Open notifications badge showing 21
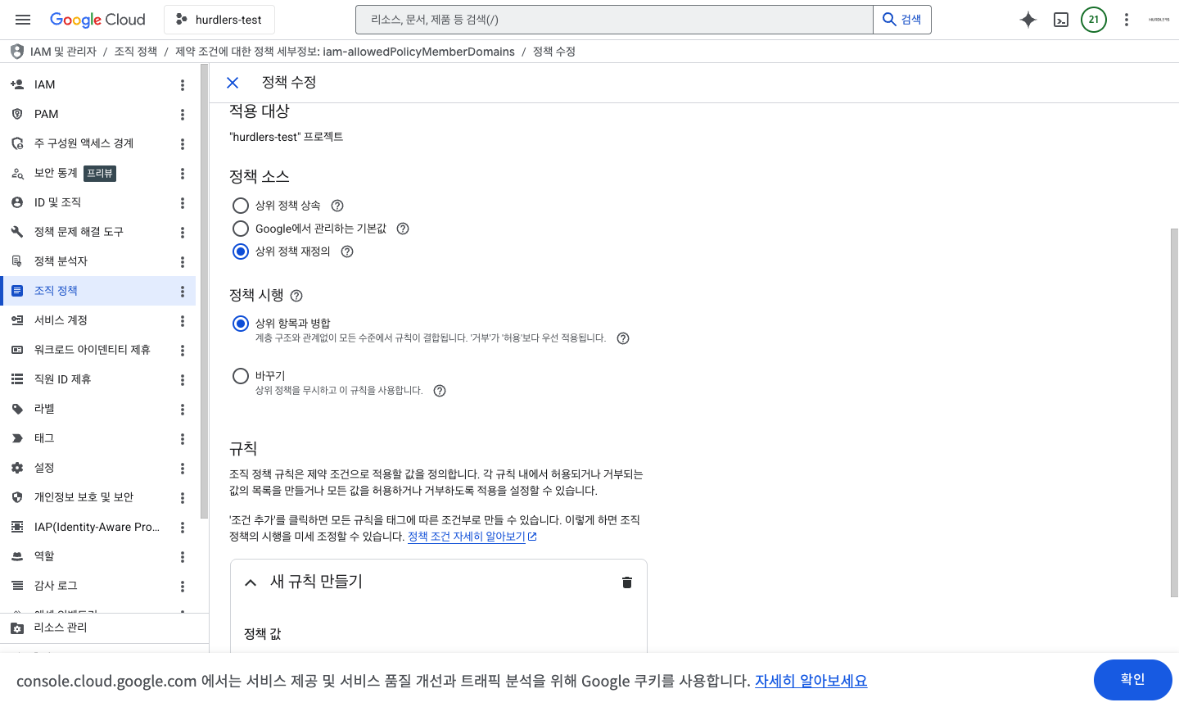The height and width of the screenshot is (707, 1179). (x=1094, y=20)
